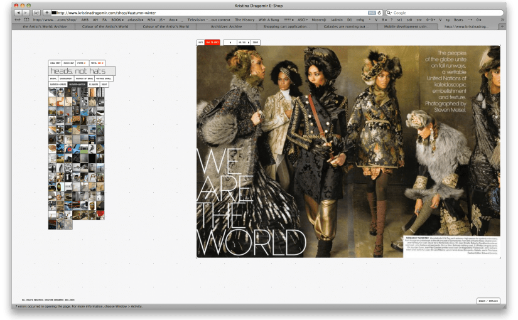Viewport: 518px width, 320px height.
Task: Show hidden bookmarks with the double chevron
Action: pyautogui.click(x=502, y=20)
